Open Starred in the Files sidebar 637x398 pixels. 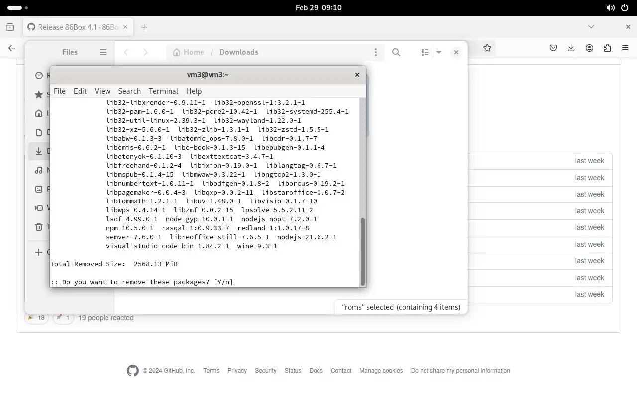click(39, 95)
